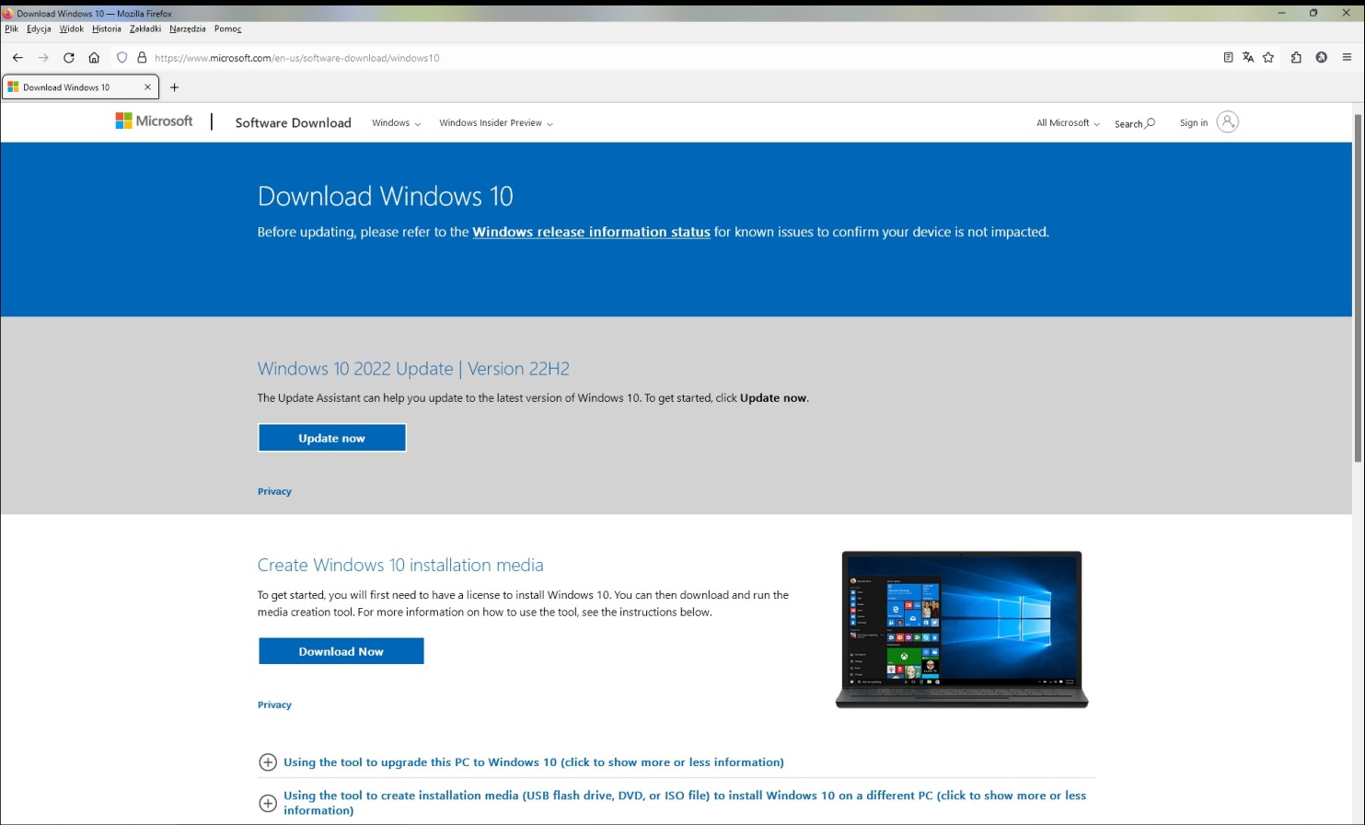This screenshot has height=825, width=1365.
Task: Click the Software Download link
Action: point(293,122)
